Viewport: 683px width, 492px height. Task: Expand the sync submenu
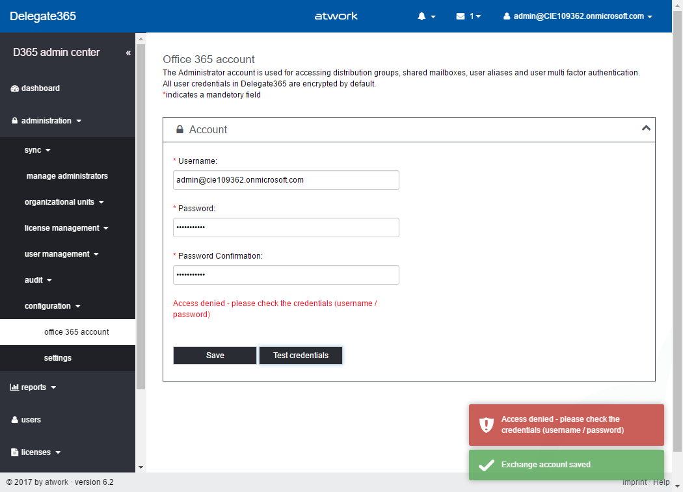click(38, 150)
